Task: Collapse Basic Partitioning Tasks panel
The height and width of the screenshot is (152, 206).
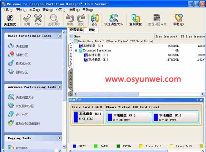Action: (60, 36)
